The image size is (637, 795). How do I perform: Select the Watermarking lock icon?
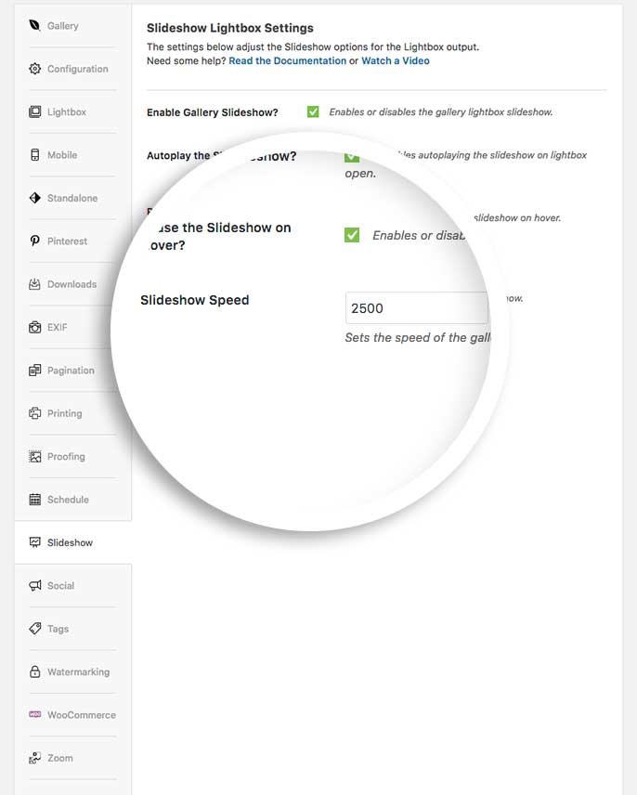[x=35, y=672]
